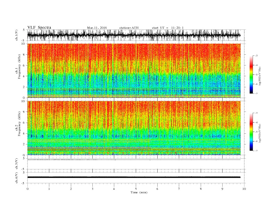Click the "8" kHz tick of ch.1 spectrogram
Screen dimensions: 275x212
click(24, 55)
